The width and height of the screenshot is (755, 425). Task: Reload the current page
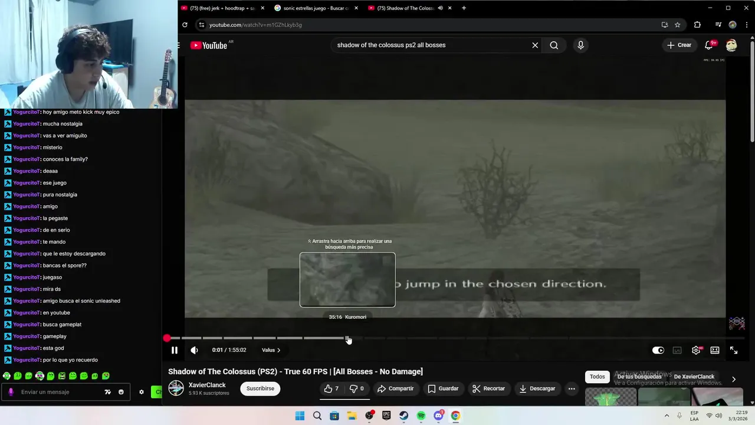(x=185, y=25)
